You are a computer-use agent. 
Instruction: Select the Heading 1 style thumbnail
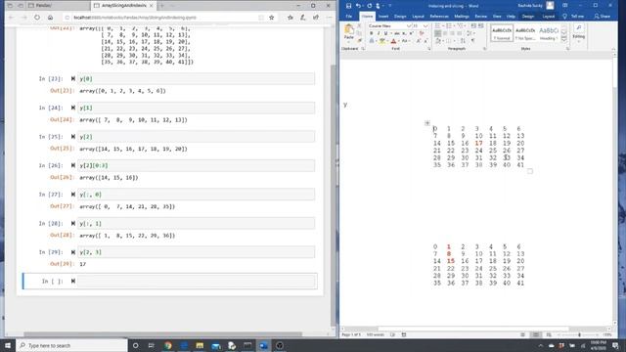[549, 33]
